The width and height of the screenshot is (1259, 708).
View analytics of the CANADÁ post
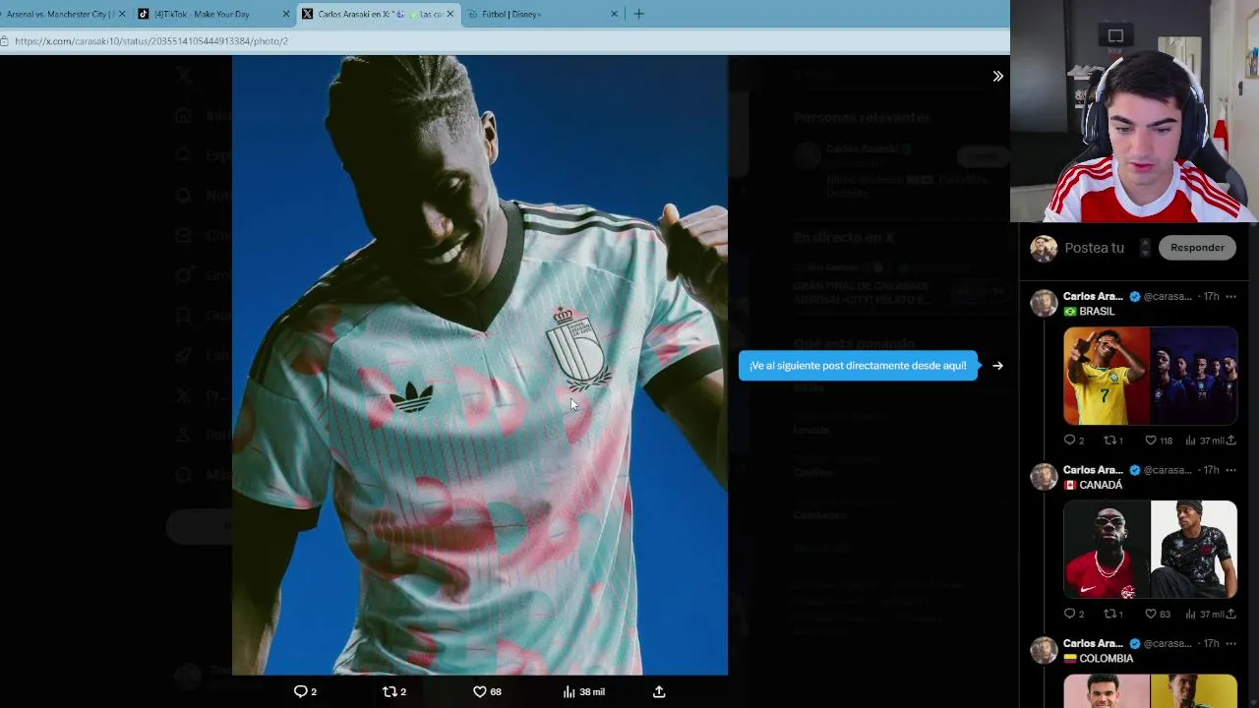[x=1206, y=614]
